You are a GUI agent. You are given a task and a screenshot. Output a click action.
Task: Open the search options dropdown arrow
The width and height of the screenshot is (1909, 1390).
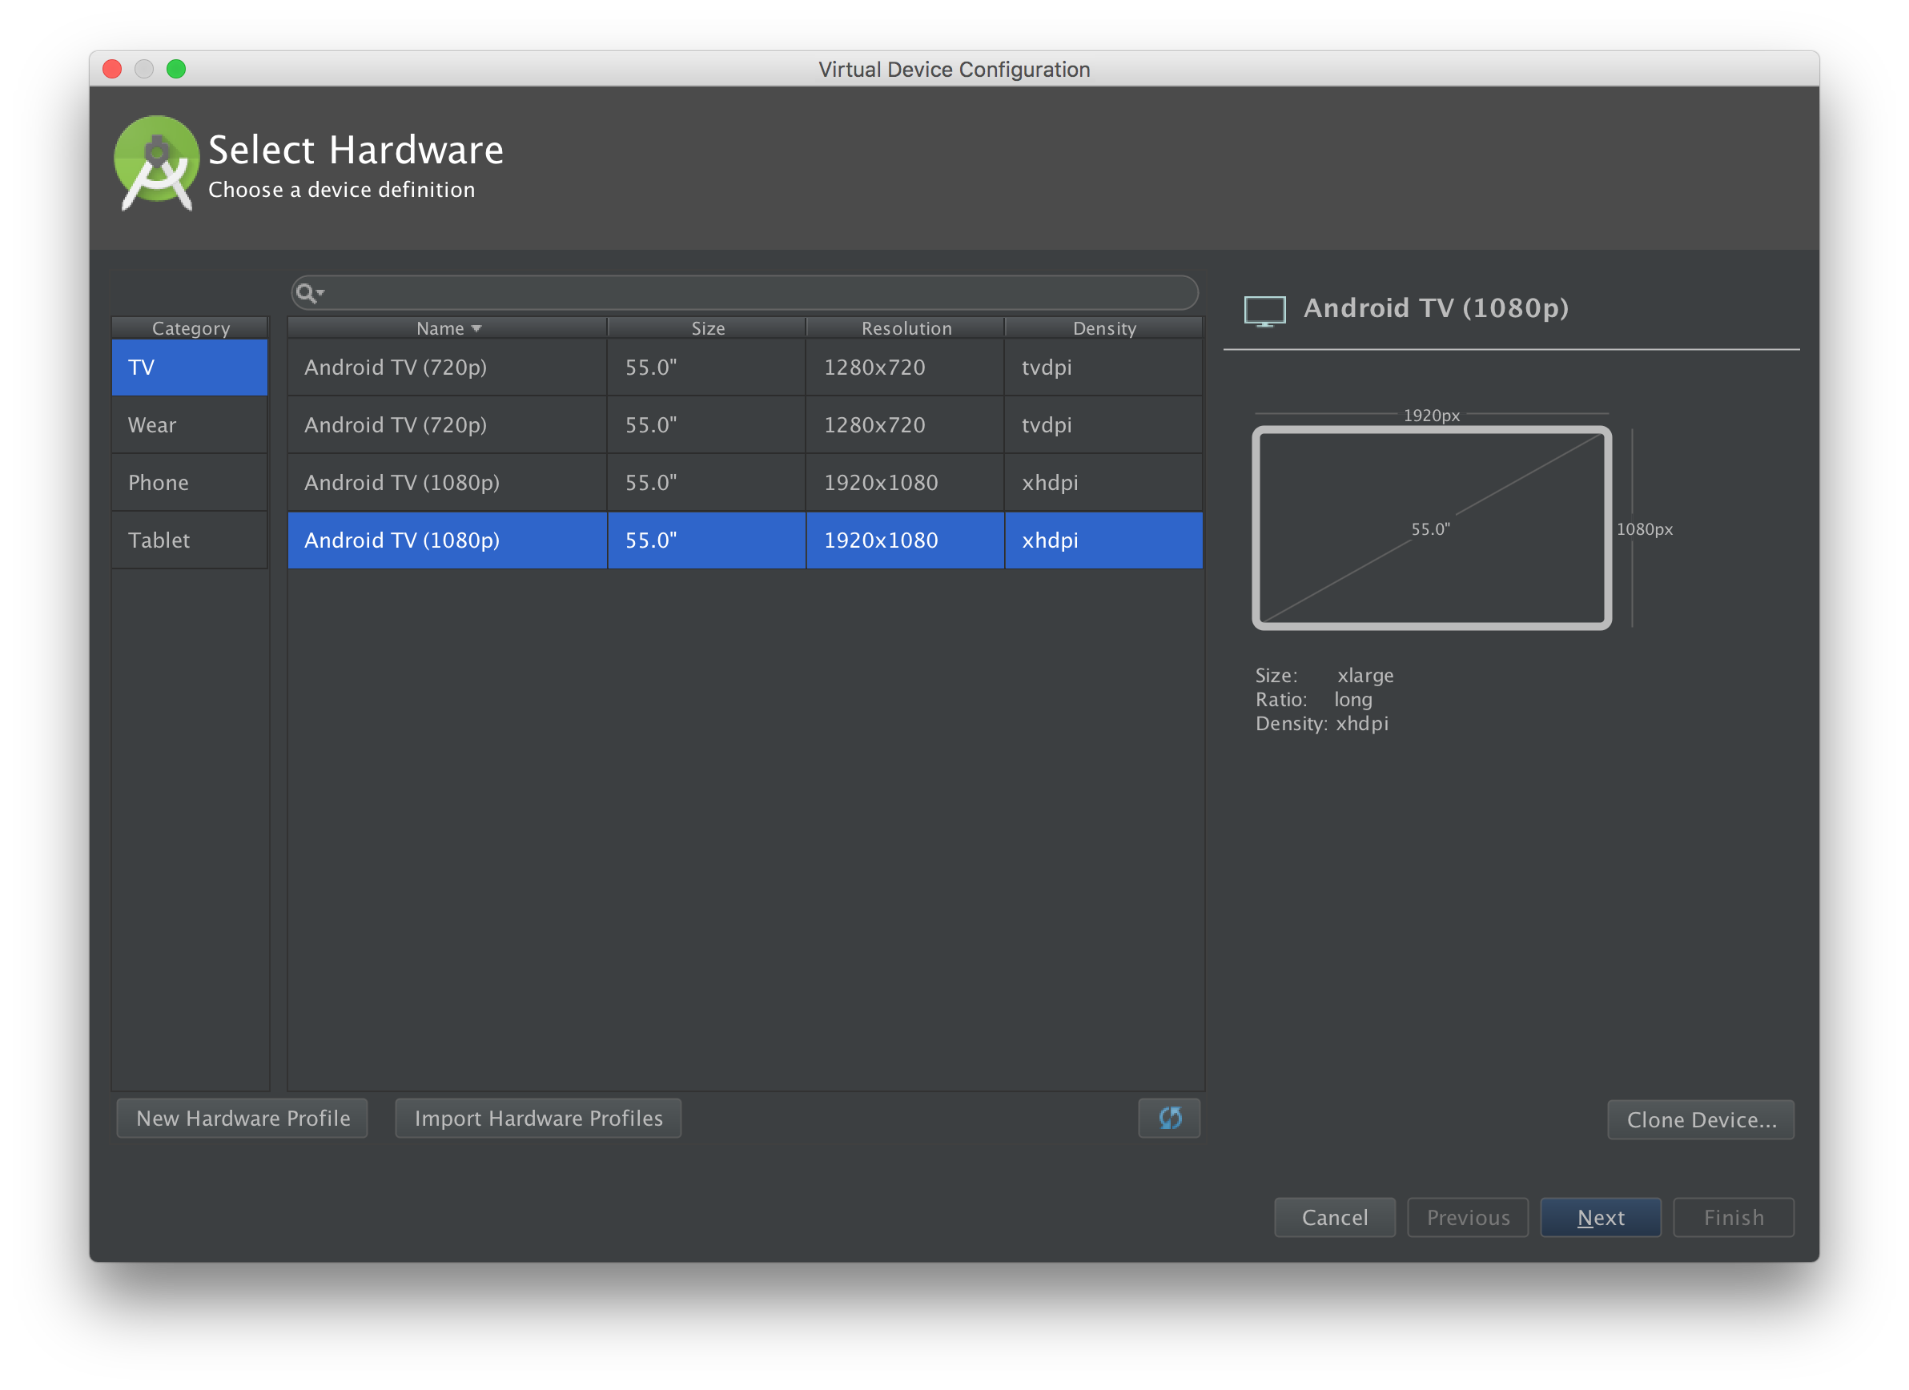[x=320, y=293]
